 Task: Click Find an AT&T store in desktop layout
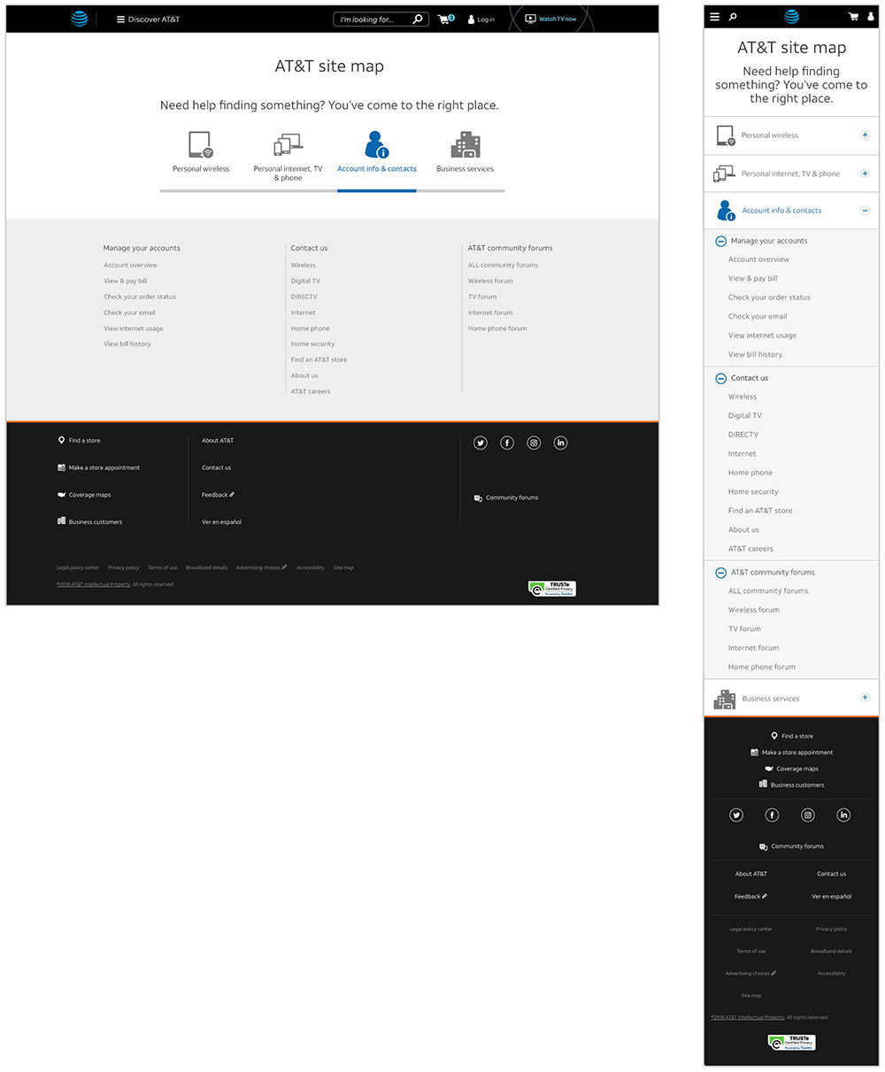[x=319, y=360]
